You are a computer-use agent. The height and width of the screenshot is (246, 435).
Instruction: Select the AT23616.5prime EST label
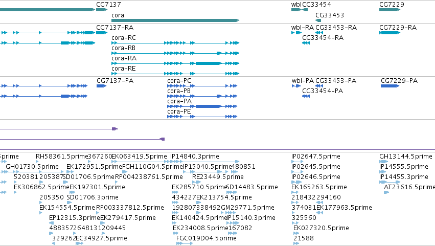click(409, 187)
